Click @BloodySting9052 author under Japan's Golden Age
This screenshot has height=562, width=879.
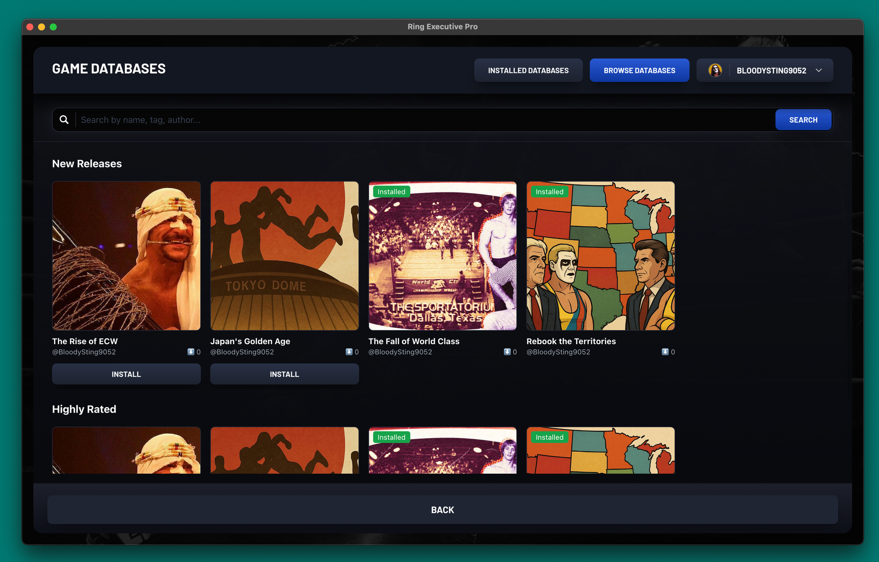(x=242, y=352)
